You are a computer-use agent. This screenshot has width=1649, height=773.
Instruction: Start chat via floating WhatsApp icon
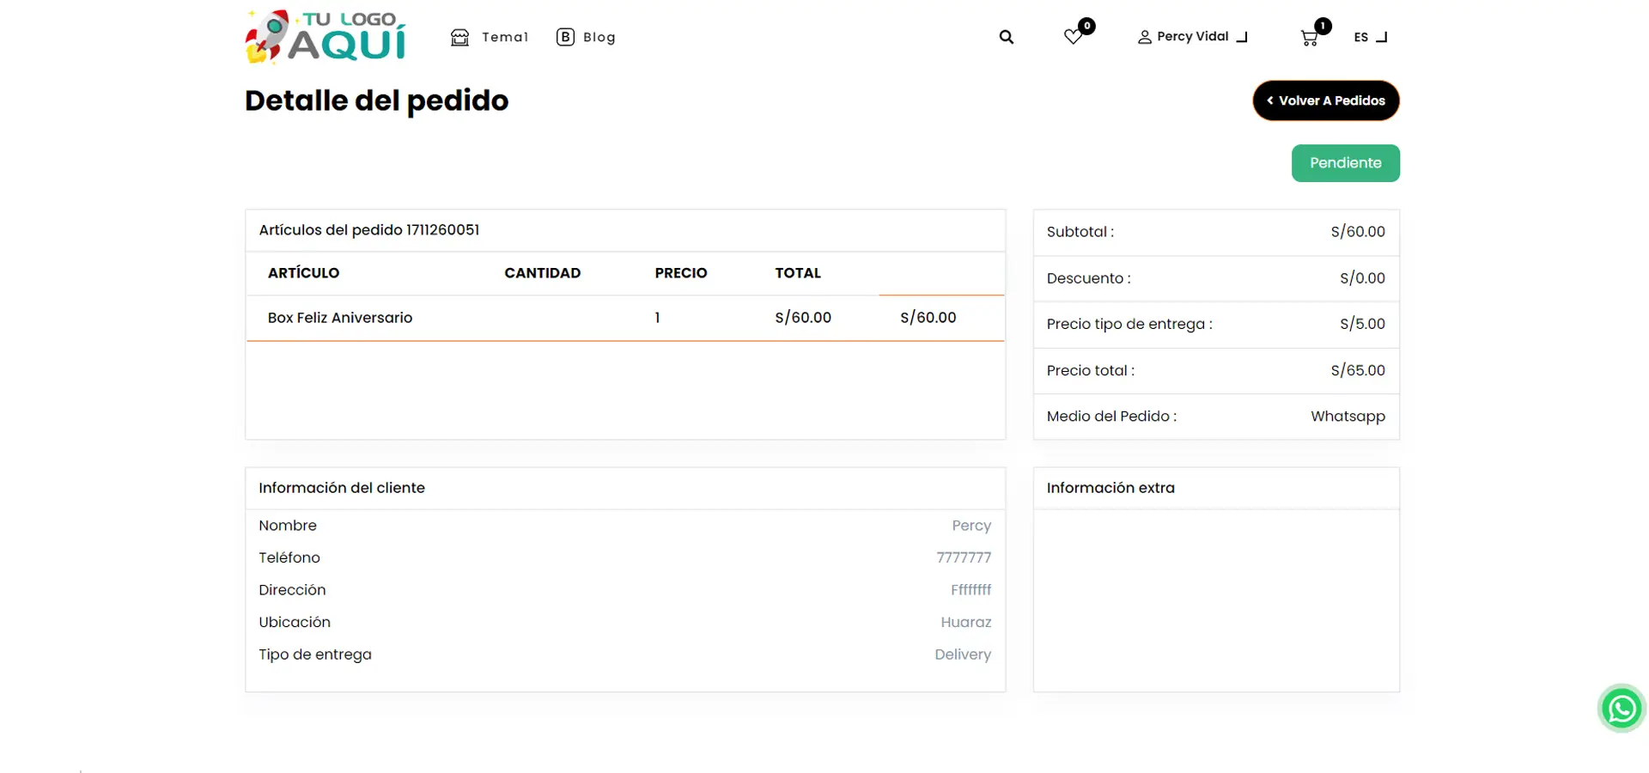1622,709
